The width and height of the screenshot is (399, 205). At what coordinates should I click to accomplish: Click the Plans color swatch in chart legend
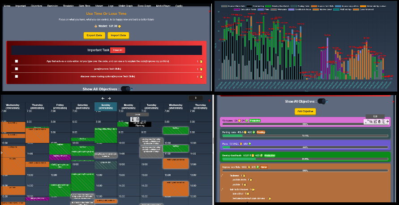[x=261, y=10]
